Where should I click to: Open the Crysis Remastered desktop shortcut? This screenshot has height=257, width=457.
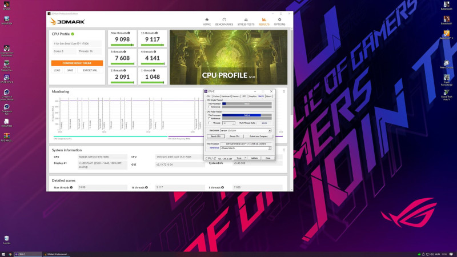point(447,80)
